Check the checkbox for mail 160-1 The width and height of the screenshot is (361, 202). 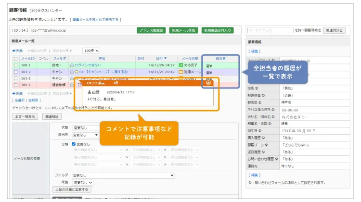coord(16,85)
